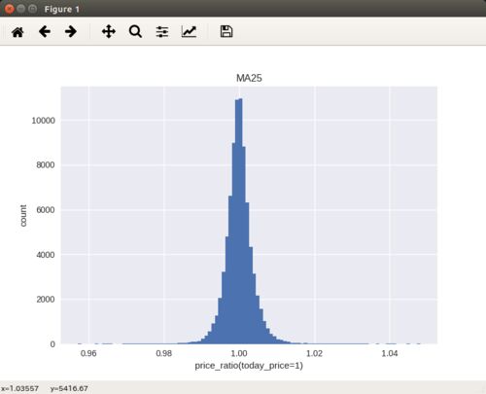Close the Figure 1 window
486x394 pixels.
pyautogui.click(x=10, y=9)
